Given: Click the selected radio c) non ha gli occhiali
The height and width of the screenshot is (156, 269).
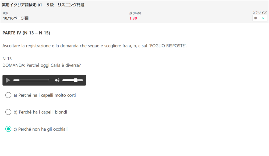Looking at the screenshot, I should 8,129.
